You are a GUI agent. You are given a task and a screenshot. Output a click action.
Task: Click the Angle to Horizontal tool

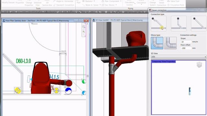click(63, 1)
